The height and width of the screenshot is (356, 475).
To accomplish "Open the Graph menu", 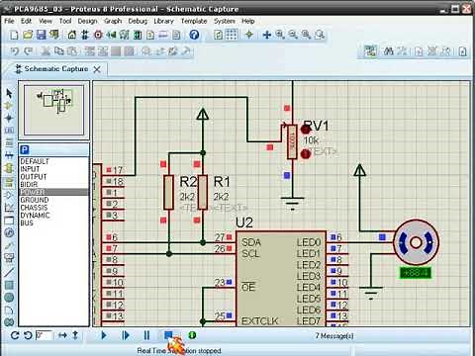I will [113, 21].
